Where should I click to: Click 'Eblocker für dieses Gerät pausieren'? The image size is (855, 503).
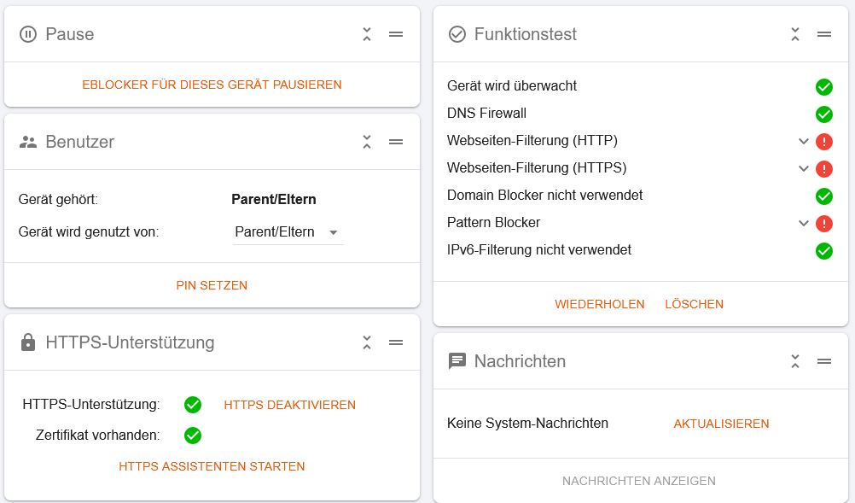212,85
